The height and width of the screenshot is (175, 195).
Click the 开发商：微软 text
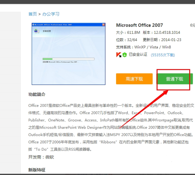[41, 157]
